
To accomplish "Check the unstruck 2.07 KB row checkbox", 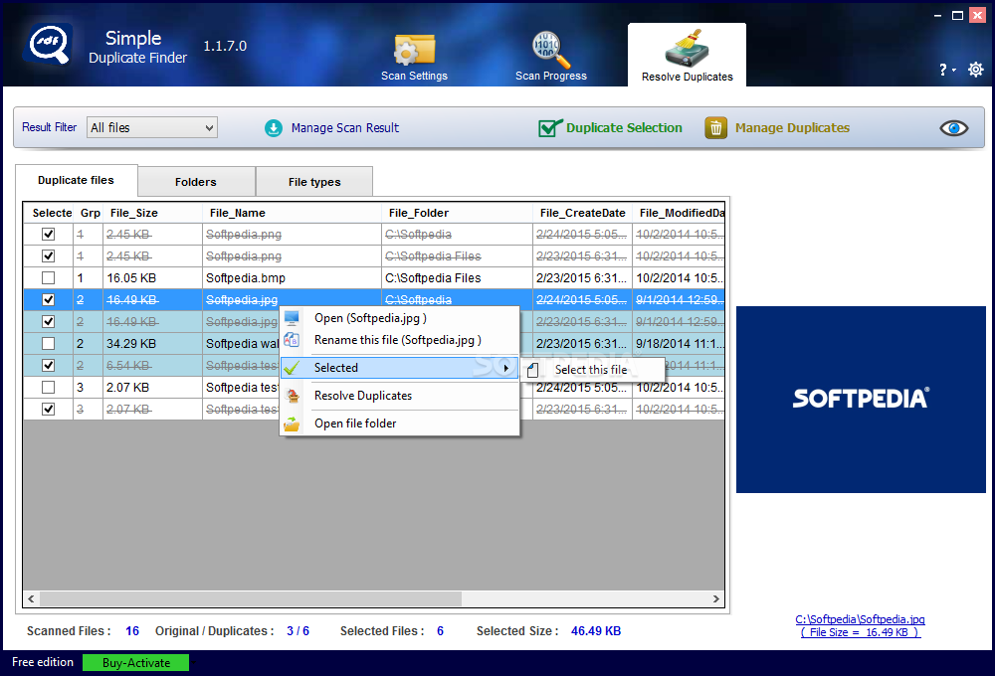I will pos(48,388).
